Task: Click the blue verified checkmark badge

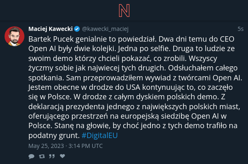Action: [77, 29]
